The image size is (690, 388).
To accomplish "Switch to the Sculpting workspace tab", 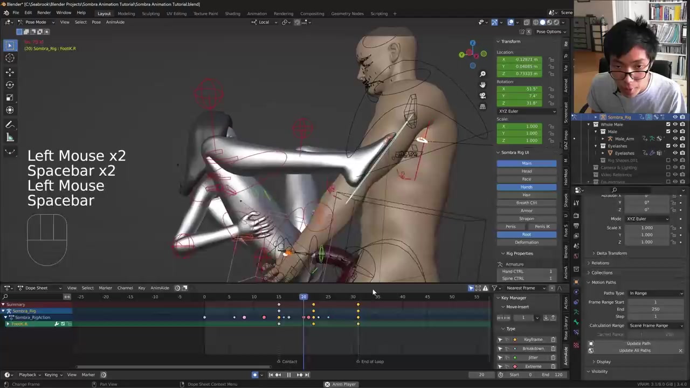I will [150, 13].
